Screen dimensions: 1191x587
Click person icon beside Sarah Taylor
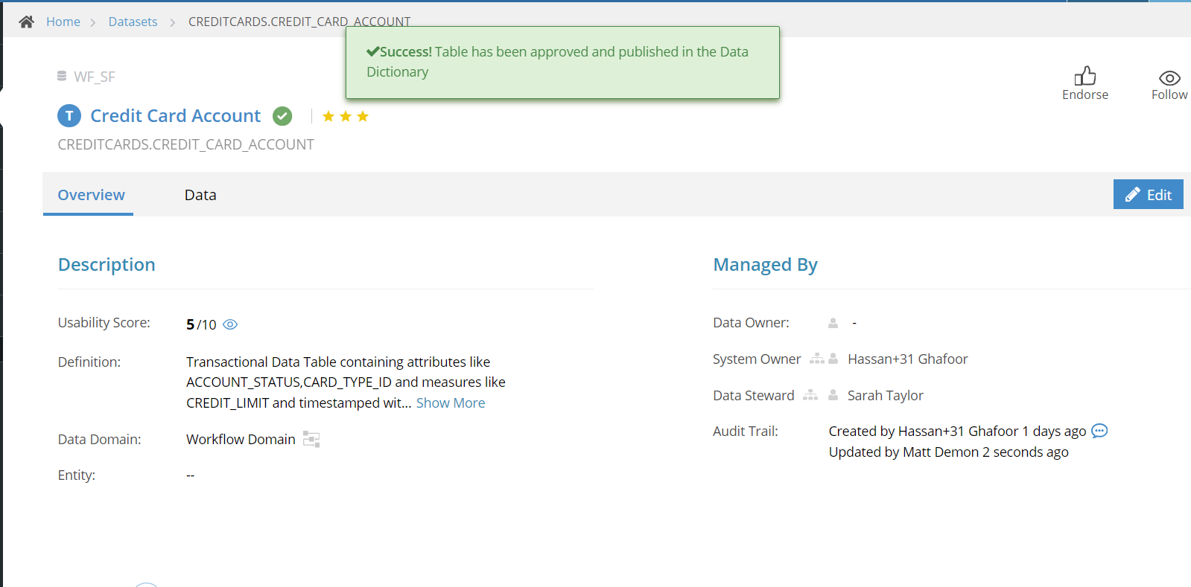(833, 395)
